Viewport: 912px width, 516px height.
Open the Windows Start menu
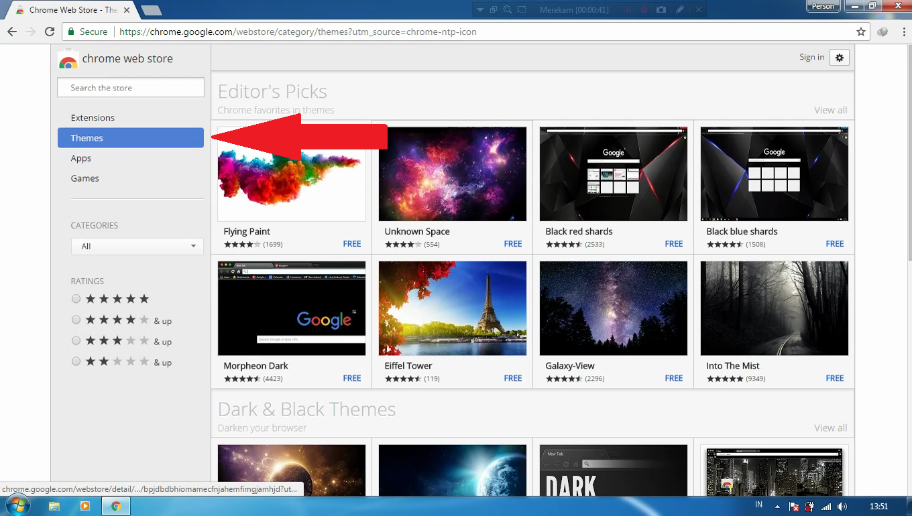(x=17, y=505)
